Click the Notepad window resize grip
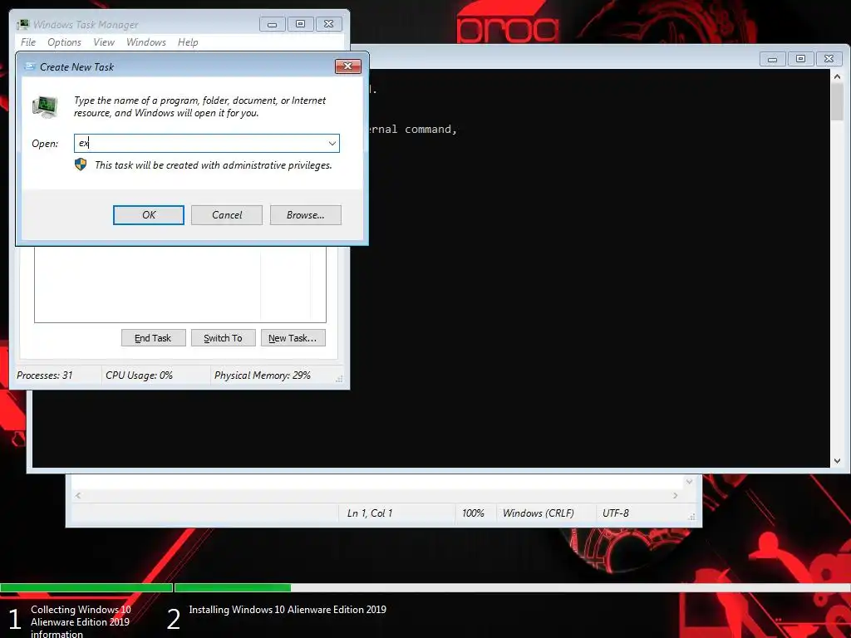 point(691,517)
